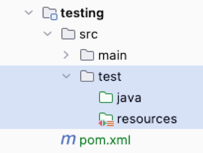Collapse the testing module chevron
The height and width of the screenshot is (153, 203).
[29, 12]
